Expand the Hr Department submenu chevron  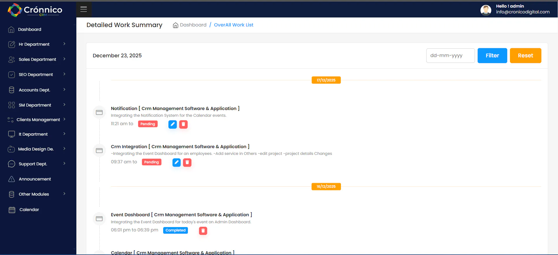(64, 44)
